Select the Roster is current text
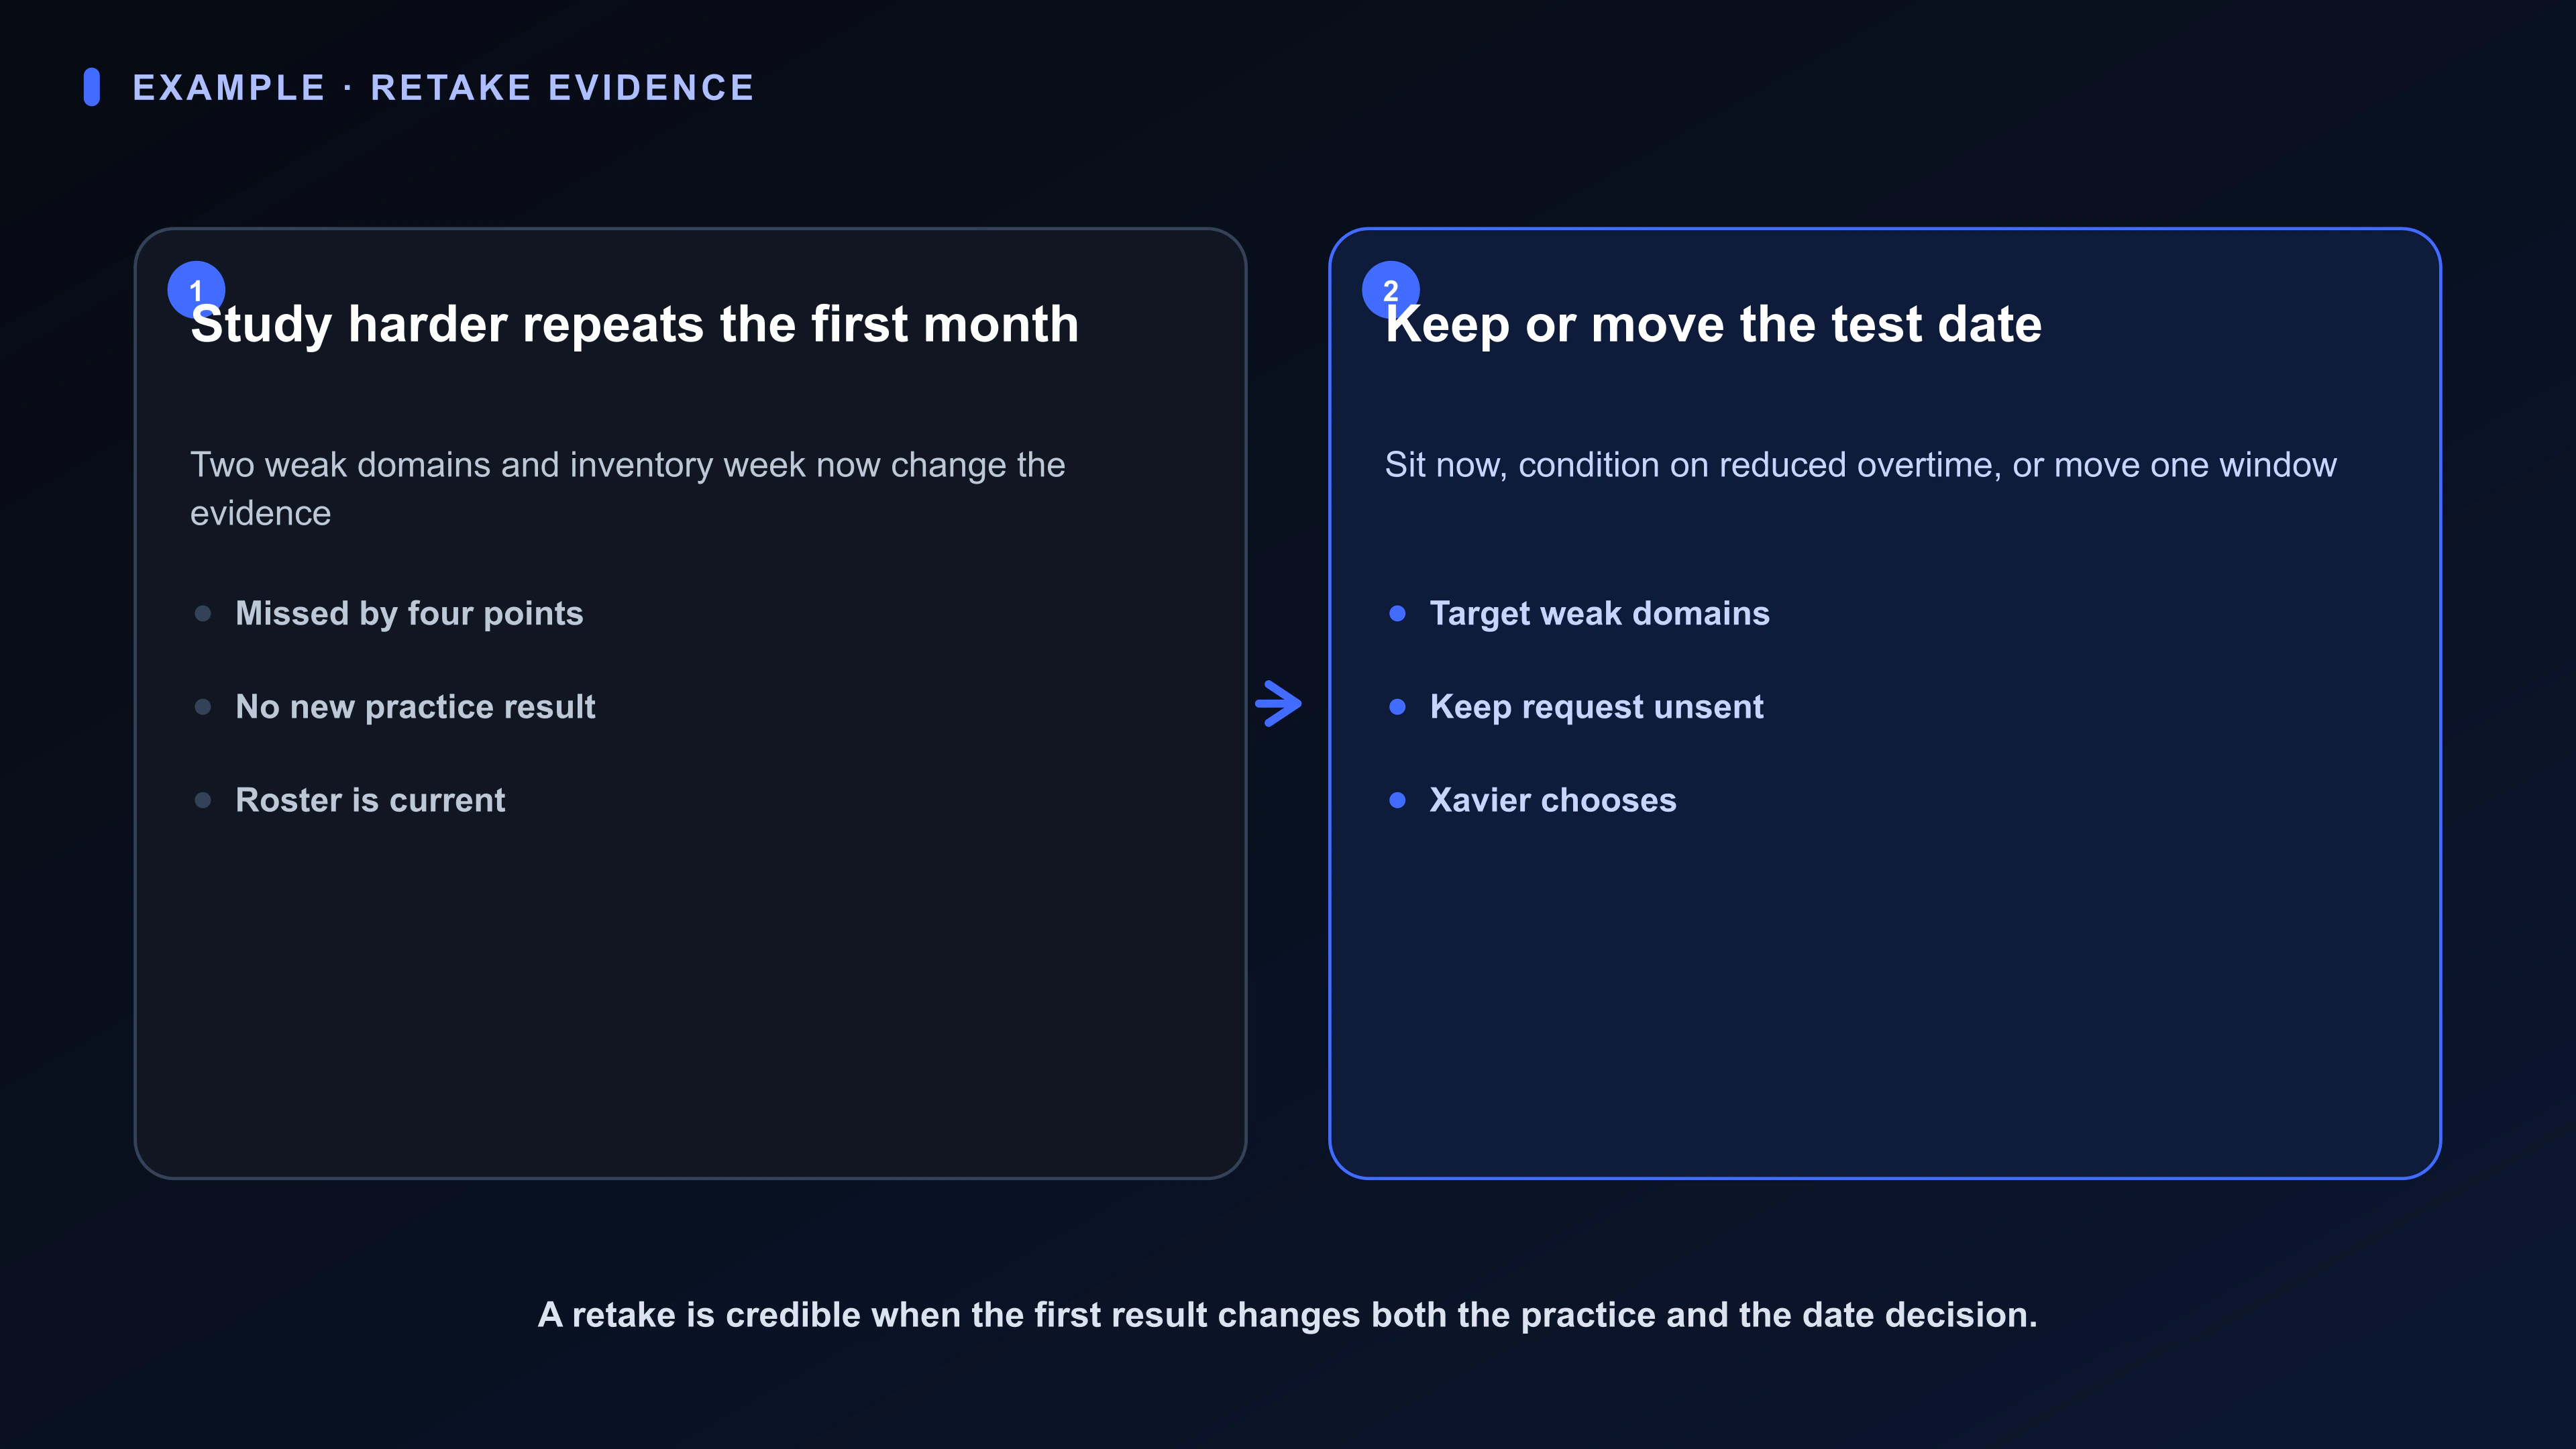This screenshot has height=1449, width=2576. (x=370, y=800)
